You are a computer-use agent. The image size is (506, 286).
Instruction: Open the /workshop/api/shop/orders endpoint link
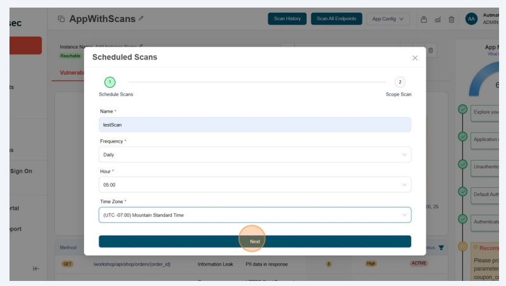pos(132,264)
